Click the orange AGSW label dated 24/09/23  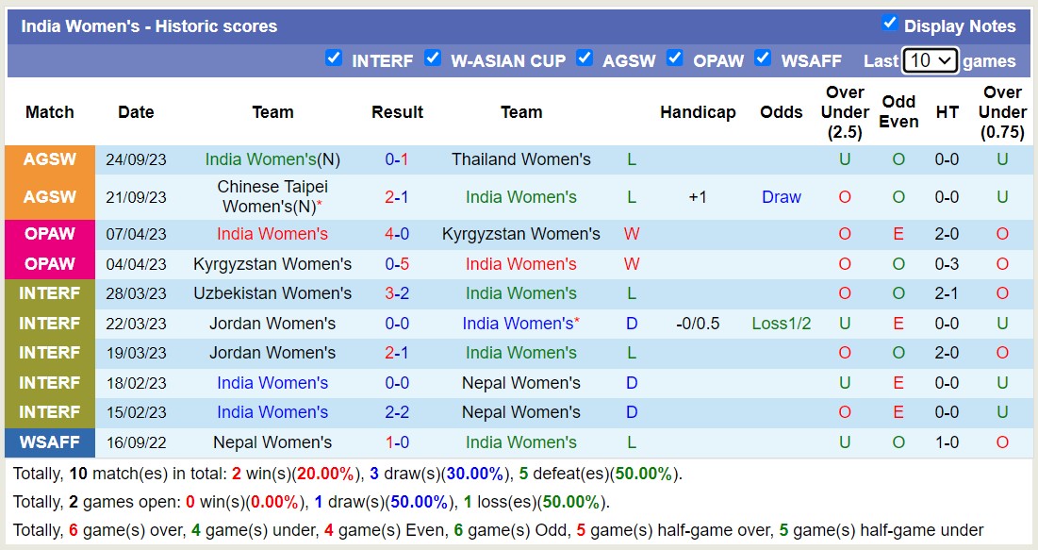[x=50, y=159]
